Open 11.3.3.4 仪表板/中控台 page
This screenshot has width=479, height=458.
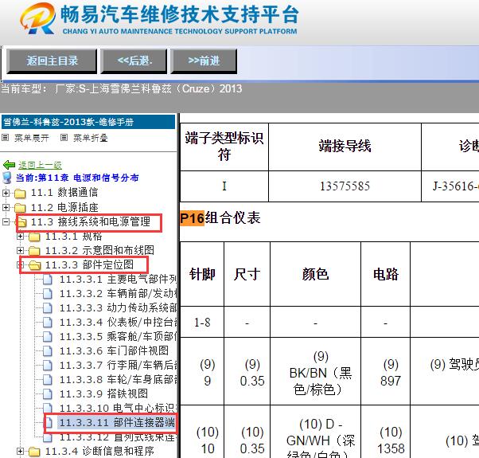(119, 323)
